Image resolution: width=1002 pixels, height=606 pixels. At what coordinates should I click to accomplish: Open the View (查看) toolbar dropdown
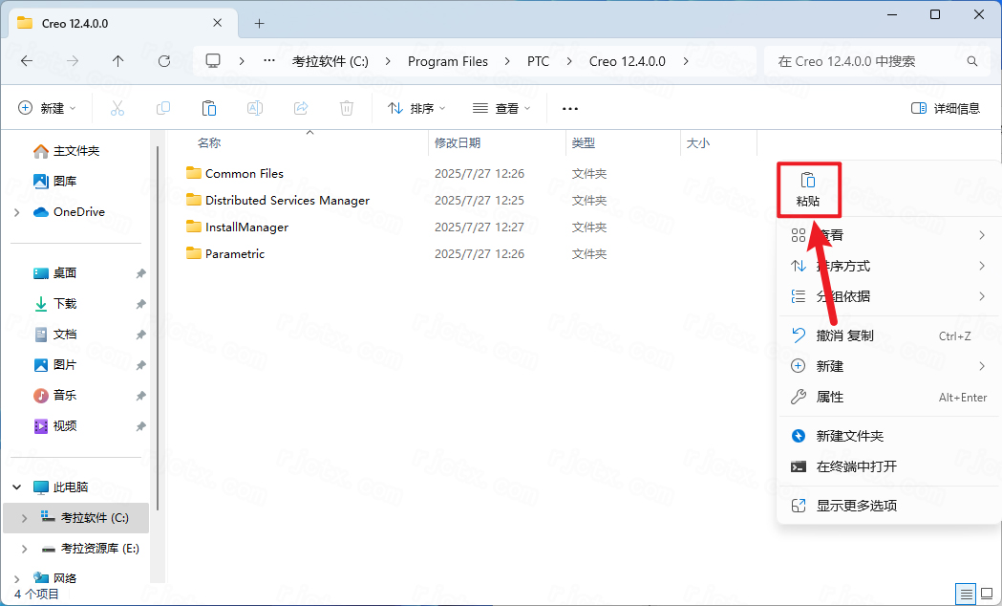coord(501,108)
